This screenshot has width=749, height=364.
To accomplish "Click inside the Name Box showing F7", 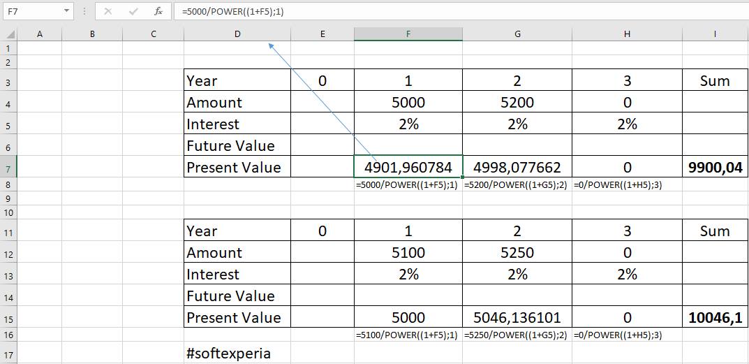I will pyautogui.click(x=31, y=11).
